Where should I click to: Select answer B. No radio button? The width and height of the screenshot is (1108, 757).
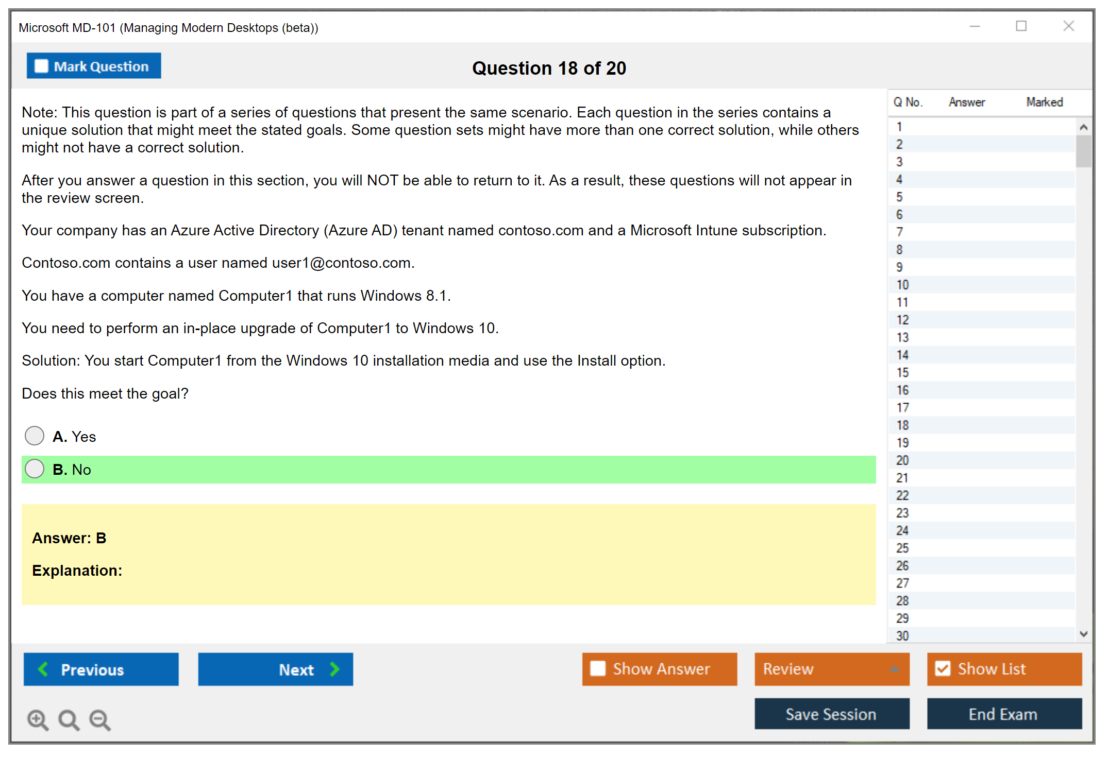[x=35, y=469]
